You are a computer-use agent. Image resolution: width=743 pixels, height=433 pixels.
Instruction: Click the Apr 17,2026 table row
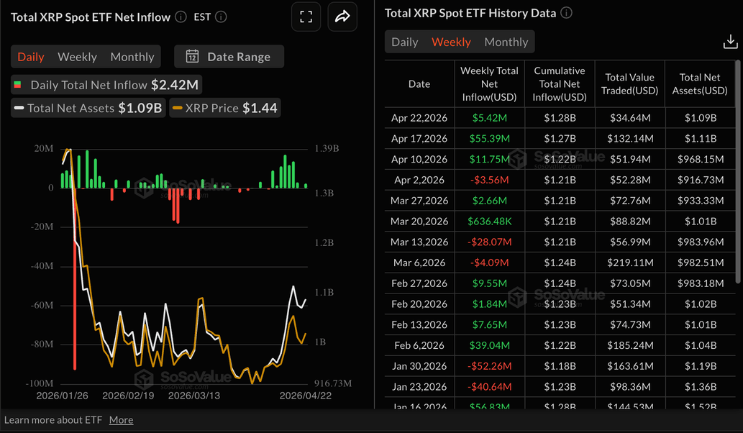click(x=560, y=138)
